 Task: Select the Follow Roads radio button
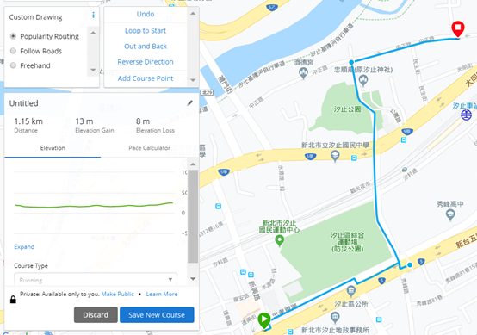[x=13, y=51]
